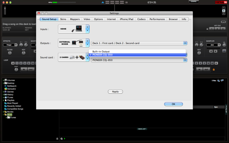Click hot cue 2 button
229x143 pixels.
(x=217, y=29)
